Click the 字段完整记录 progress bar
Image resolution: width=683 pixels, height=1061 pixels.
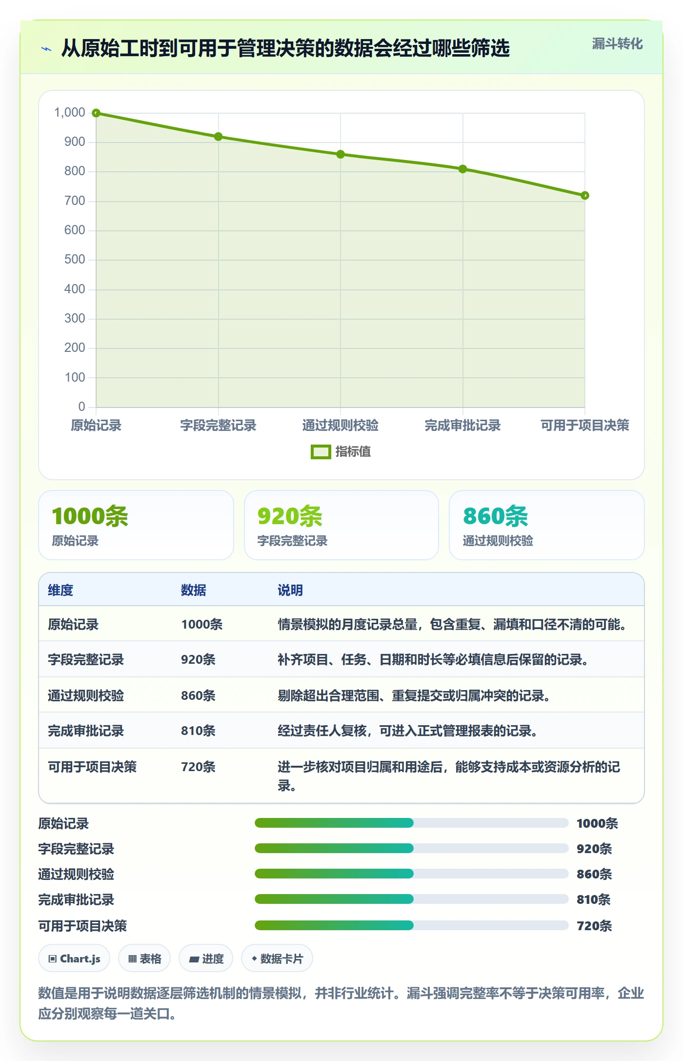pyautogui.click(x=411, y=849)
